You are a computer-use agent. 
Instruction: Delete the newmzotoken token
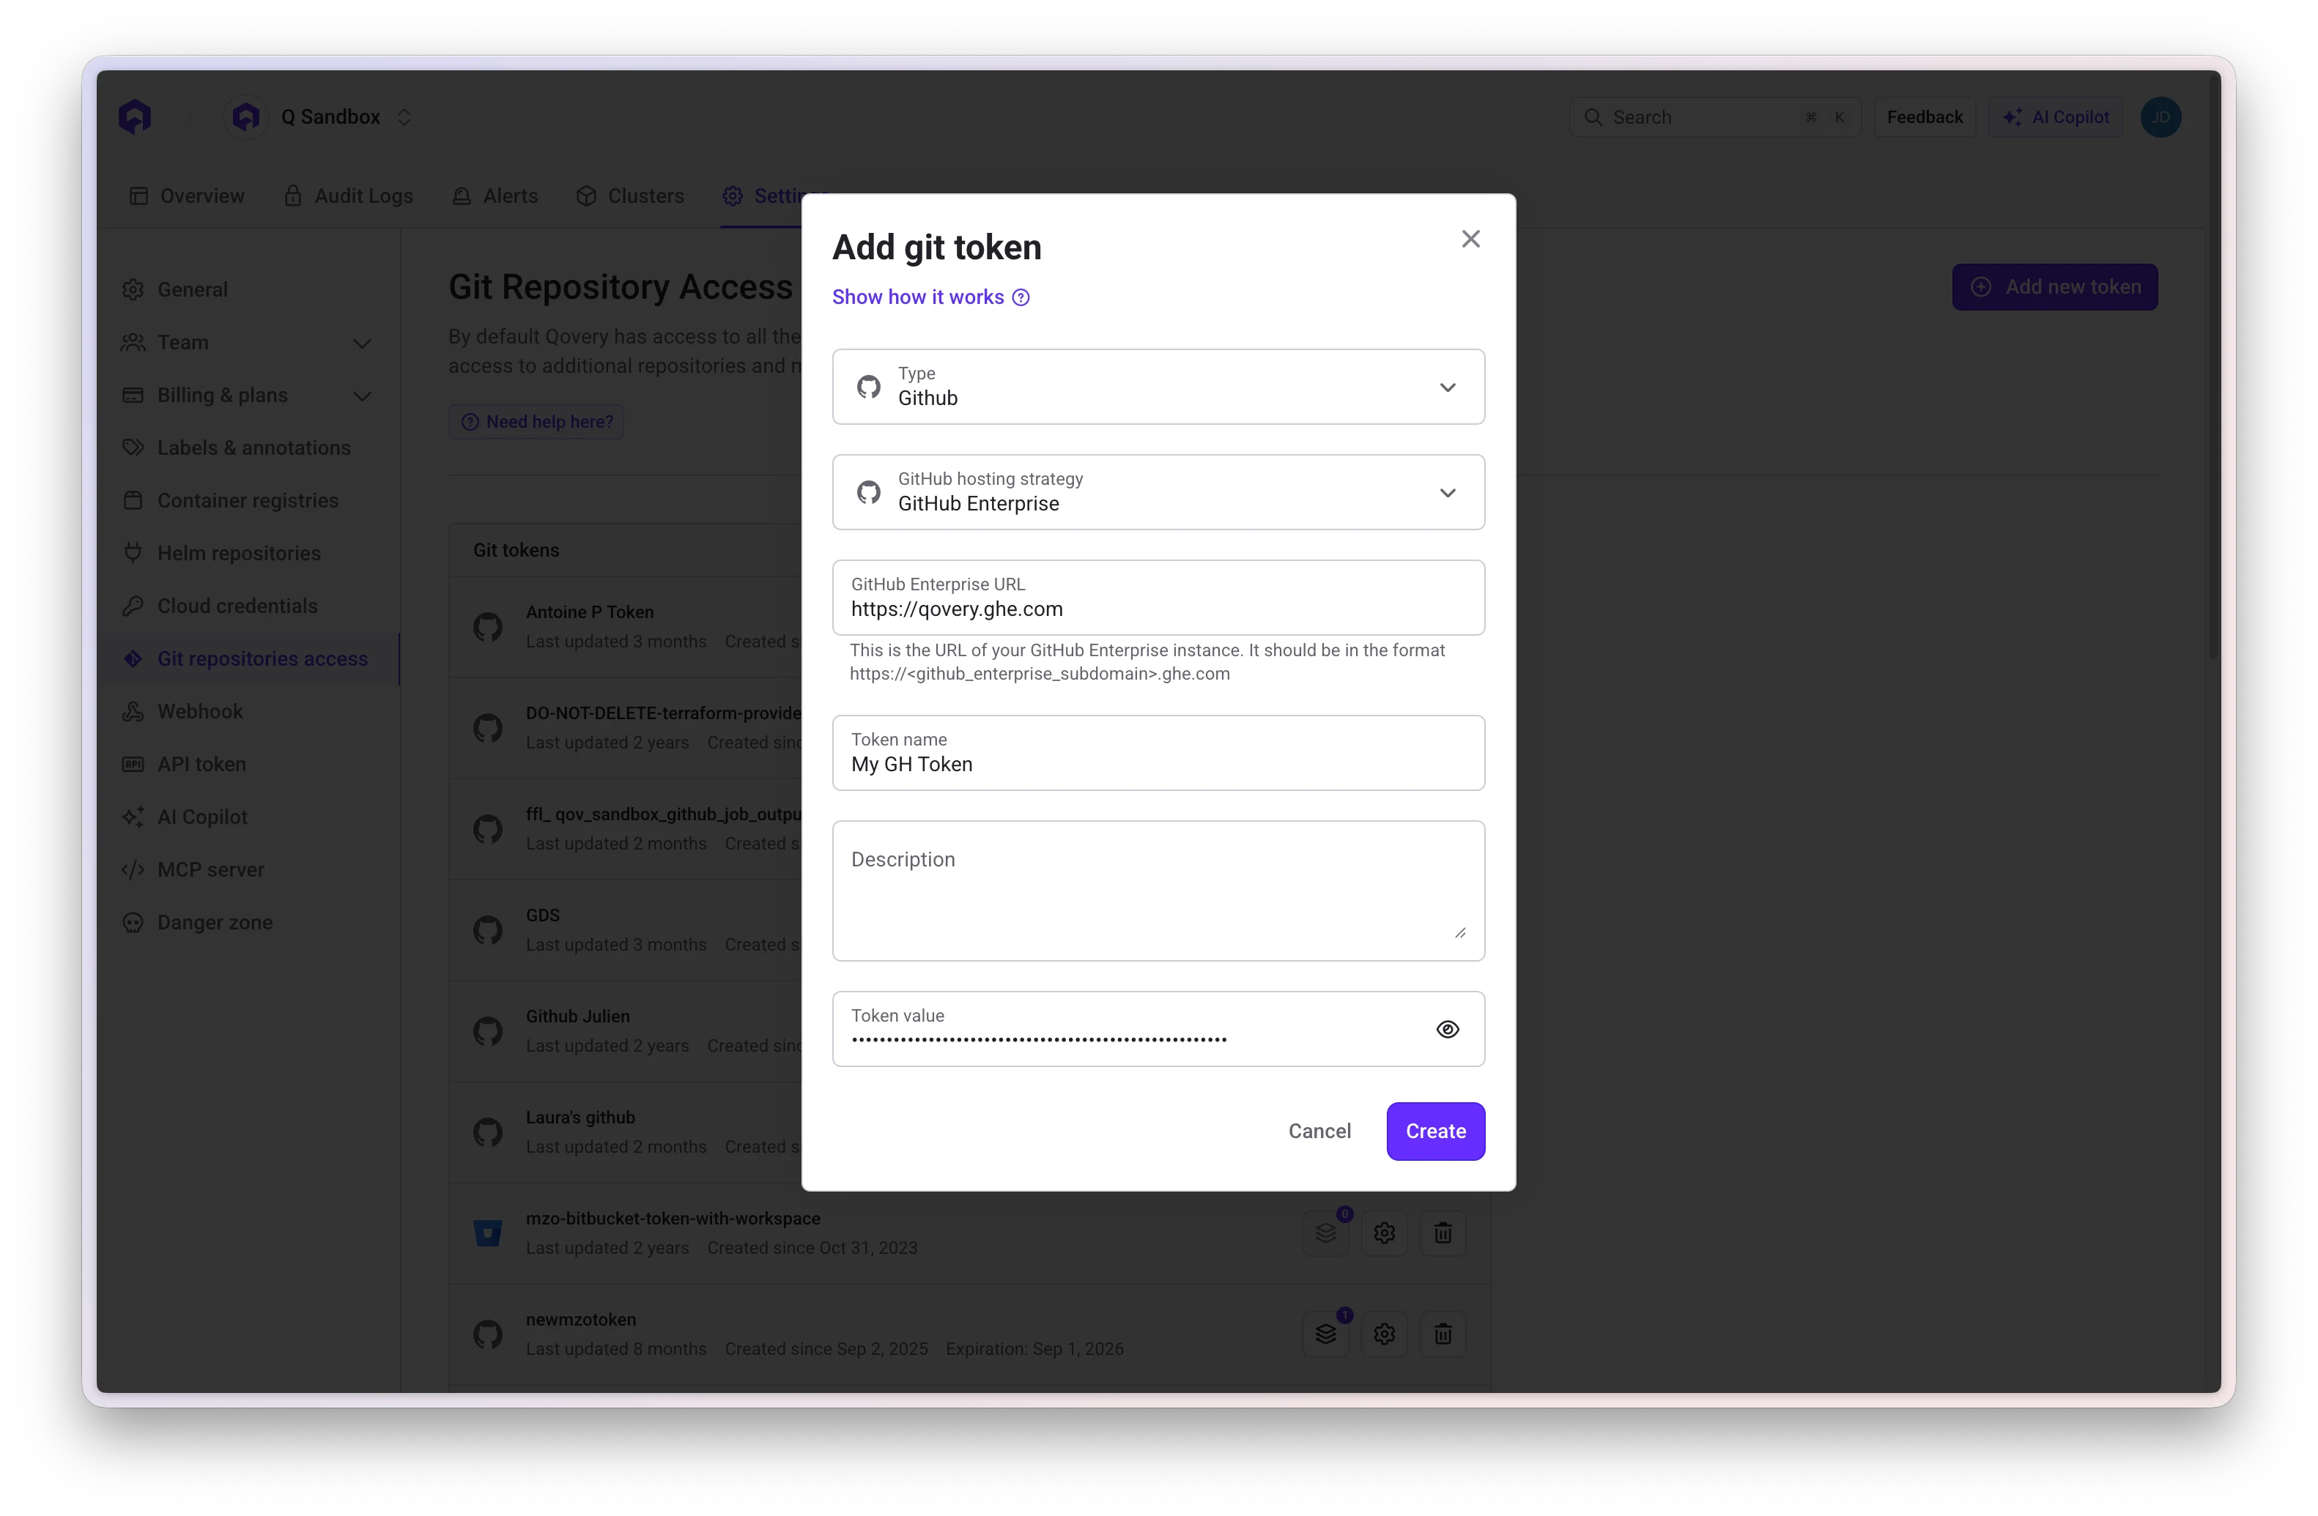(x=1443, y=1333)
